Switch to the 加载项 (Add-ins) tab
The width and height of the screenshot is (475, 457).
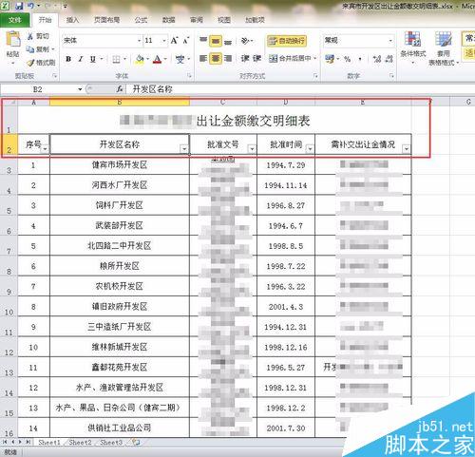click(255, 20)
